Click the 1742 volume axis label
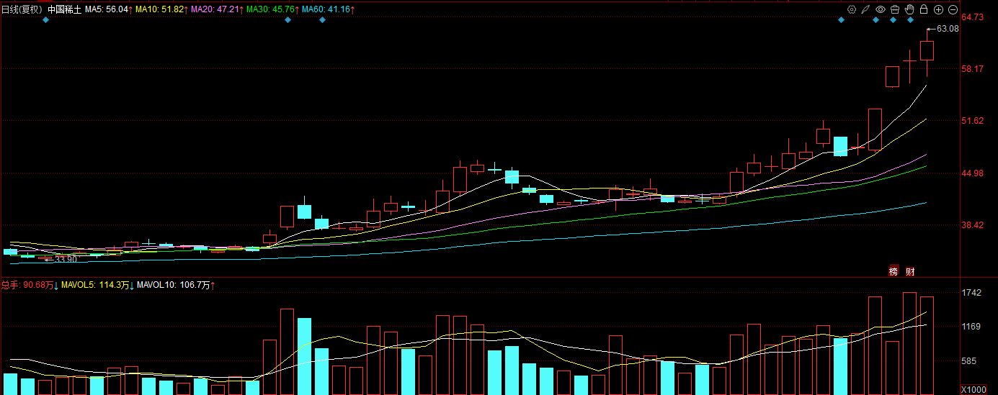 pyautogui.click(x=971, y=293)
